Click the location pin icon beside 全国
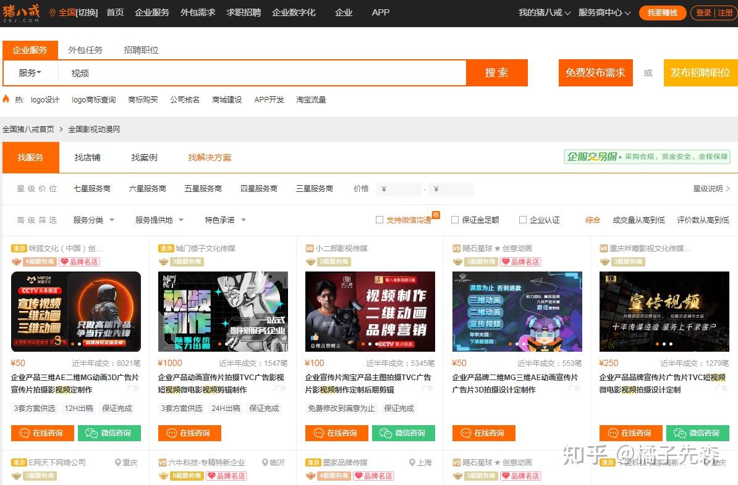Image resolution: width=738 pixels, height=485 pixels. click(x=53, y=13)
